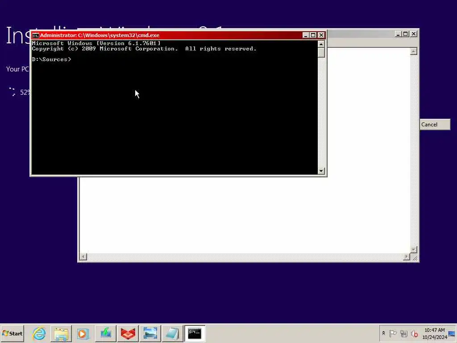The image size is (457, 343).
Task: Open the Start menu
Action: click(12, 333)
